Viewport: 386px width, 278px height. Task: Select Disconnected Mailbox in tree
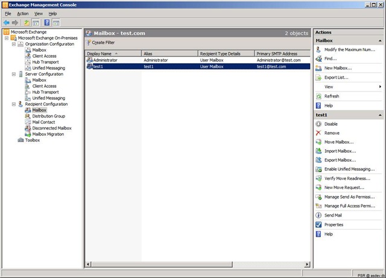click(52, 128)
